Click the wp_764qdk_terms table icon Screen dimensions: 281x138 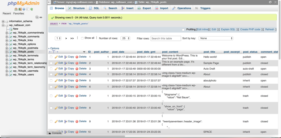pyautogui.click(x=11, y=59)
